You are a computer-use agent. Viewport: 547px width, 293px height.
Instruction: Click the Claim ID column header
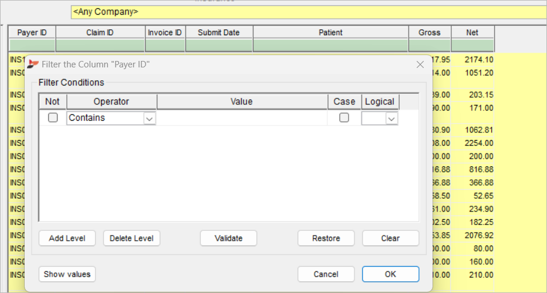click(x=100, y=32)
